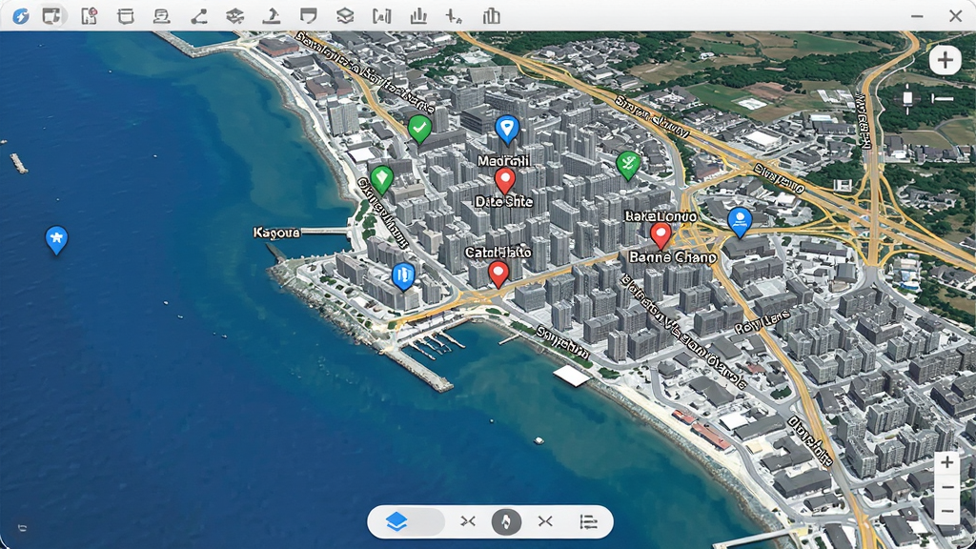The width and height of the screenshot is (976, 549).
Task: Click the upward arrow export icon
Action: tap(272, 16)
